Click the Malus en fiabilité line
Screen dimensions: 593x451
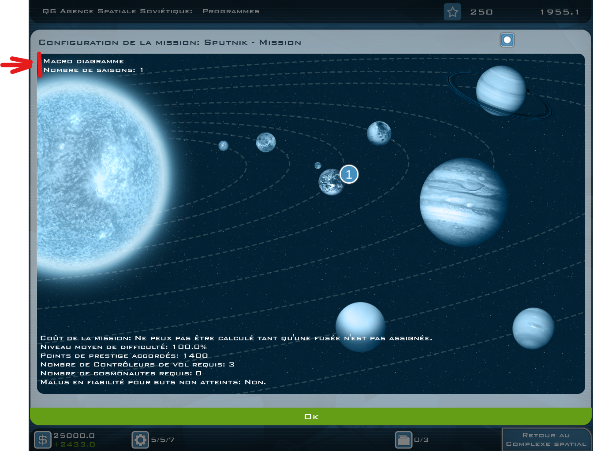pyautogui.click(x=153, y=382)
